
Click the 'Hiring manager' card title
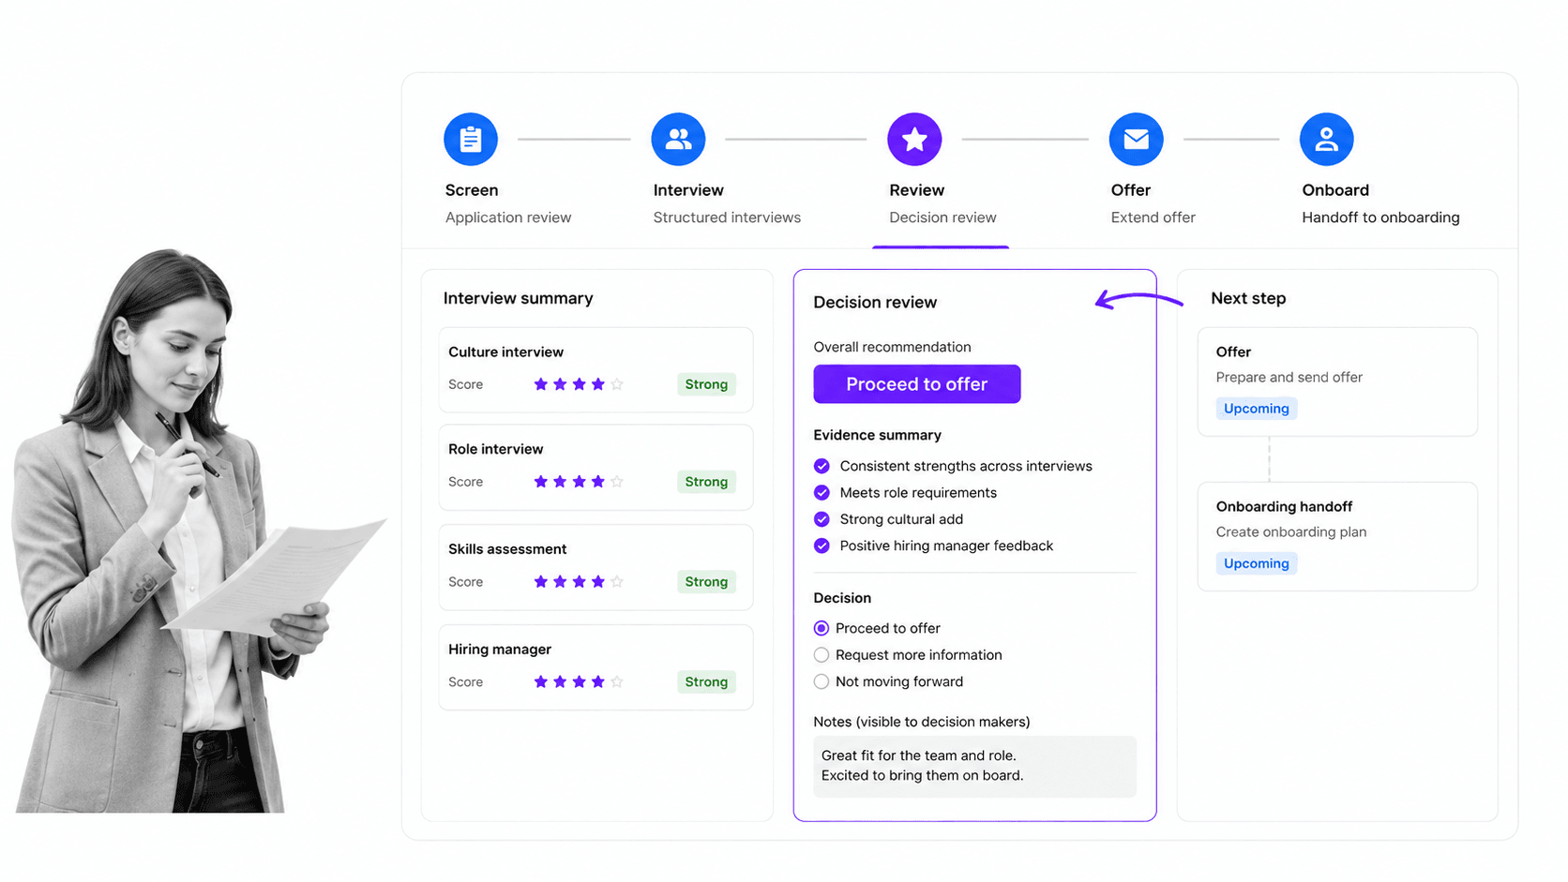tap(500, 650)
